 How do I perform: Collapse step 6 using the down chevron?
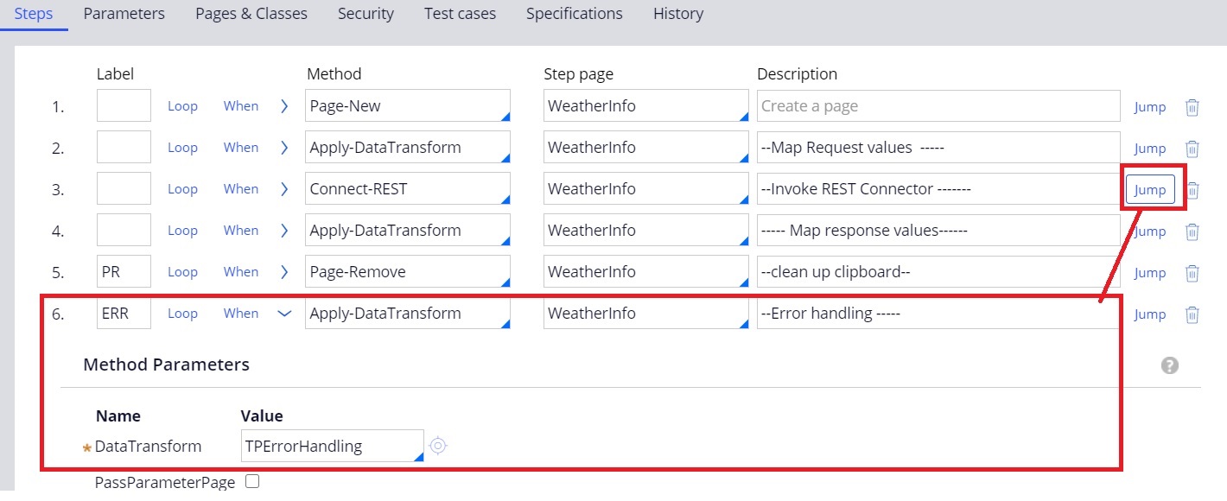click(284, 314)
